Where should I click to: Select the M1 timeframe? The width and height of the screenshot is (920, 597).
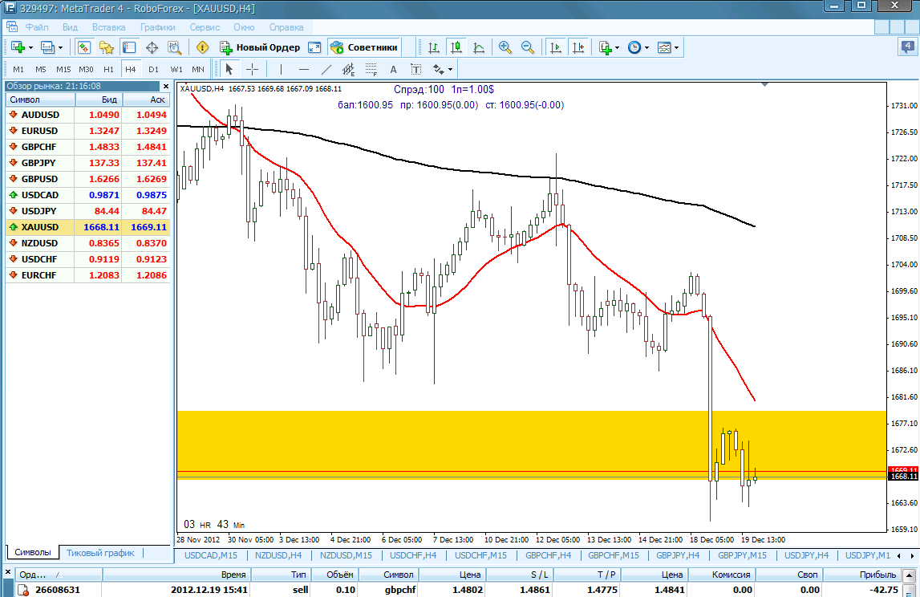(18, 69)
